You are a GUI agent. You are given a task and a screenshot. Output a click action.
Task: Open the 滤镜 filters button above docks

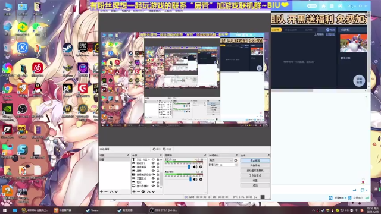(x=167, y=149)
